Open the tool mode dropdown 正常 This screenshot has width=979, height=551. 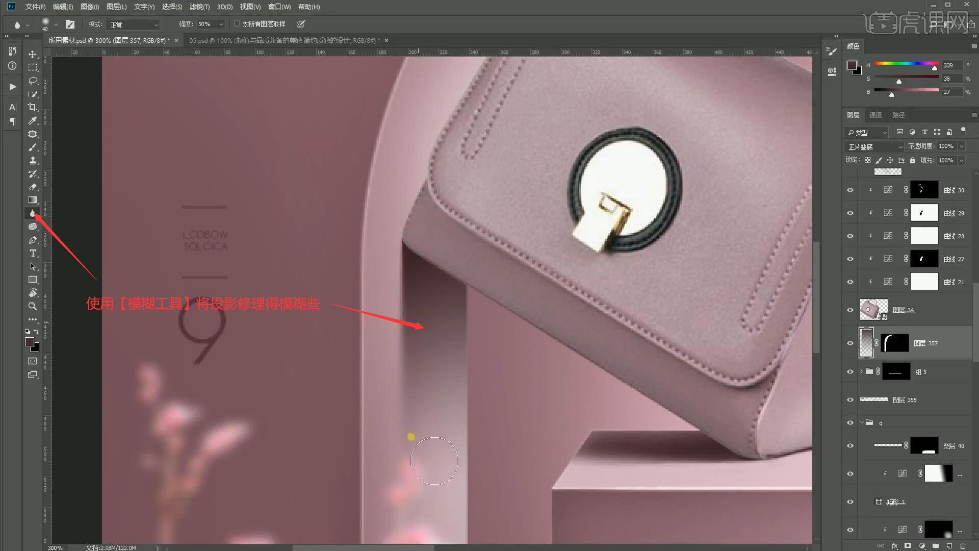point(134,24)
